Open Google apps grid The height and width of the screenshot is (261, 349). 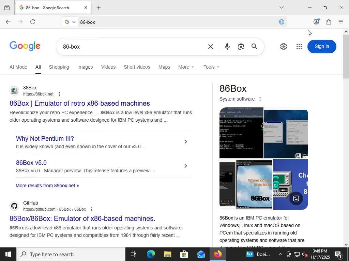pyautogui.click(x=299, y=47)
